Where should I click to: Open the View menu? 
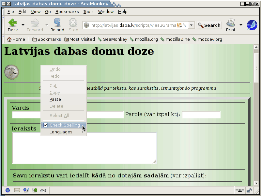[x=36, y=12]
